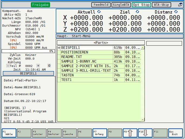Image resolution: width=185 pixels, height=139 pixels.
Task: Select TASTEN file in list
Action: (99, 75)
